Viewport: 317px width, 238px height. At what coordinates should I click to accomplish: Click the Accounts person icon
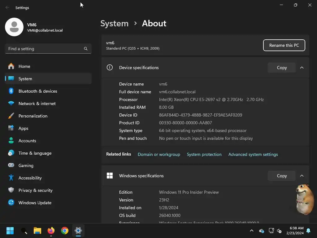click(11, 141)
